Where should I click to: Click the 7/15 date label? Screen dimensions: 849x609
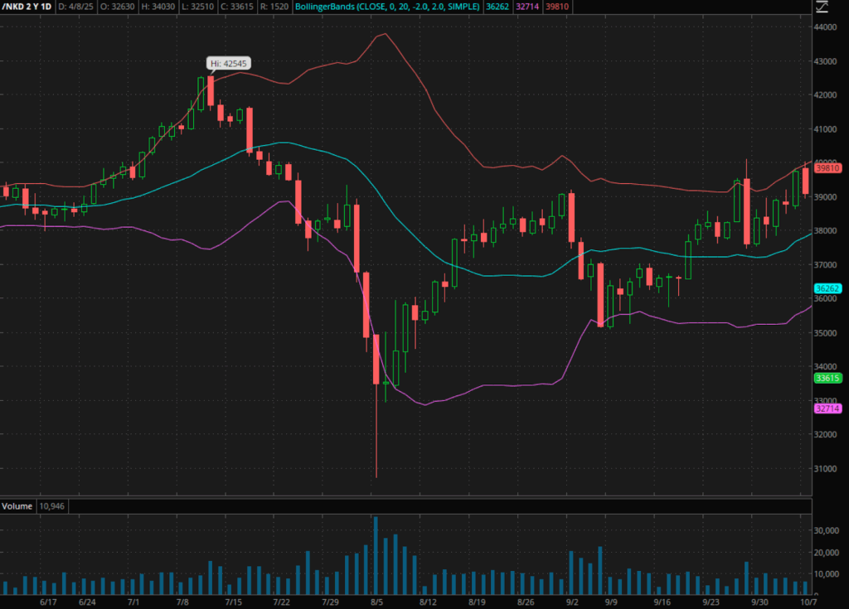233,602
